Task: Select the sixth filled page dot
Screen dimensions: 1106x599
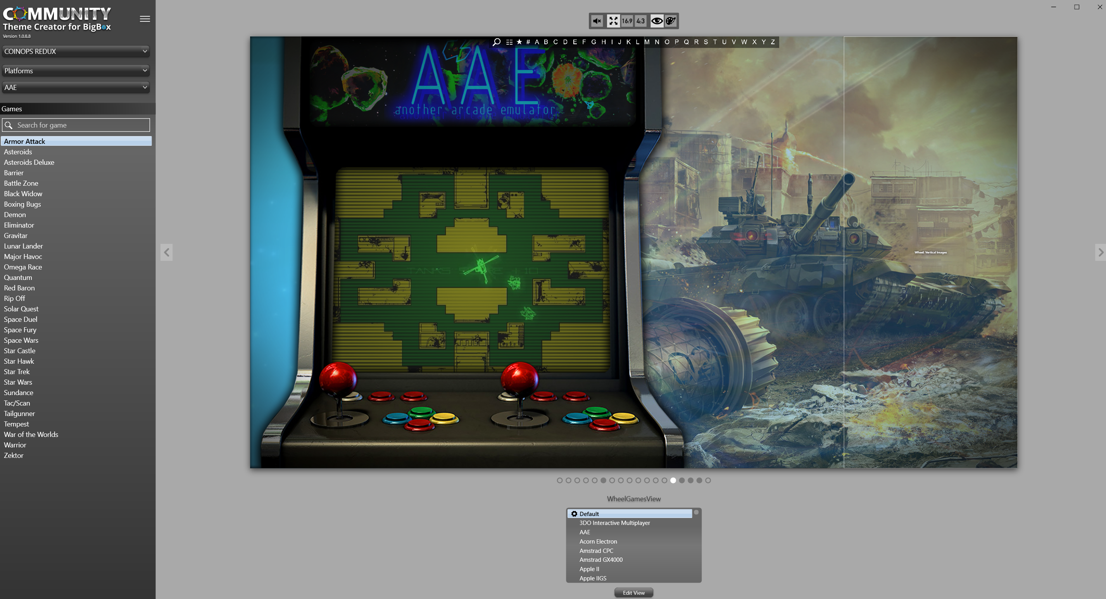Action: (x=603, y=480)
